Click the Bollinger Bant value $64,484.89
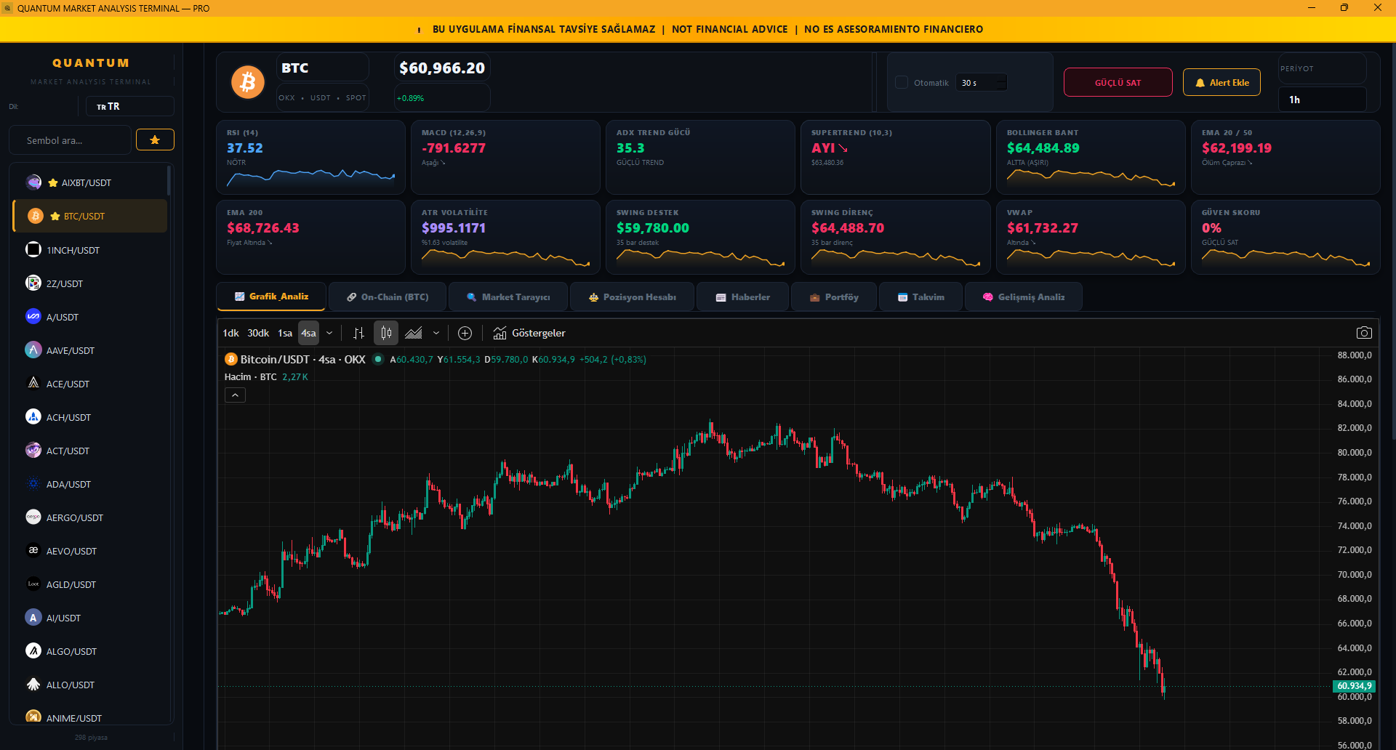 (1043, 148)
